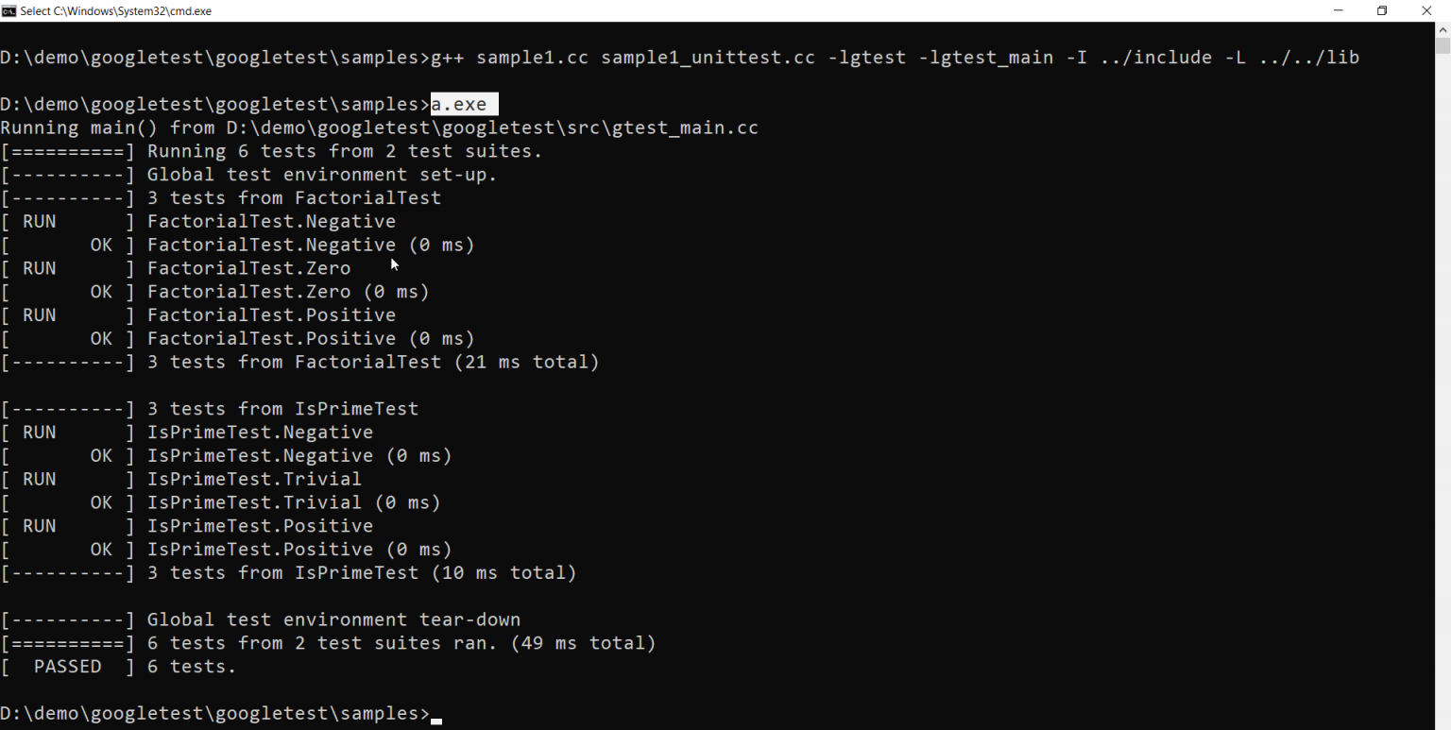The height and width of the screenshot is (730, 1451).
Task: Click the -lgtest_main flag in the command
Action: [986, 57]
